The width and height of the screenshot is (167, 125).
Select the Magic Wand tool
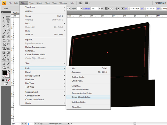pos(4,21)
